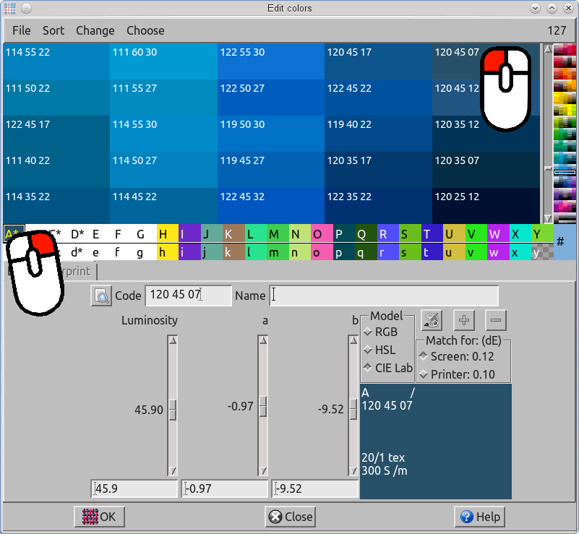Click in the Name text field
Screen dimensions: 579x534
tap(384, 296)
